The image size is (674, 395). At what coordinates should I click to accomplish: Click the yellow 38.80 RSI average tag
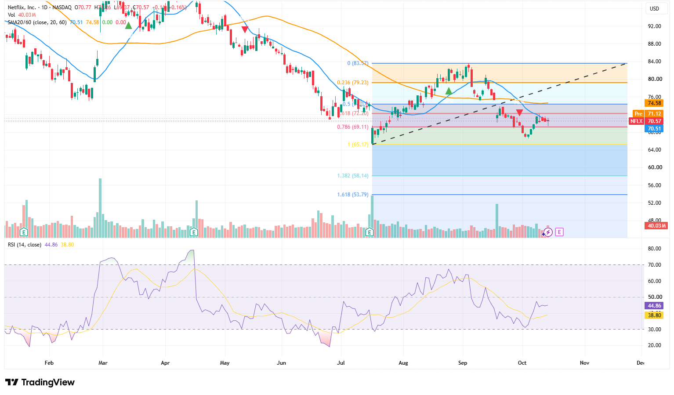(x=654, y=315)
